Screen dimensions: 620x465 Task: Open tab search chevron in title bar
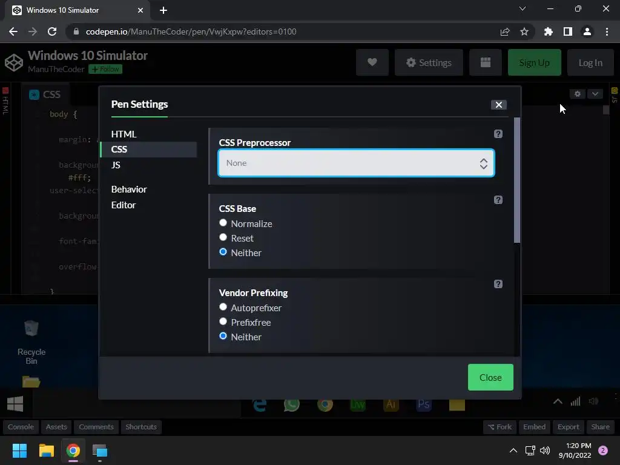click(523, 8)
